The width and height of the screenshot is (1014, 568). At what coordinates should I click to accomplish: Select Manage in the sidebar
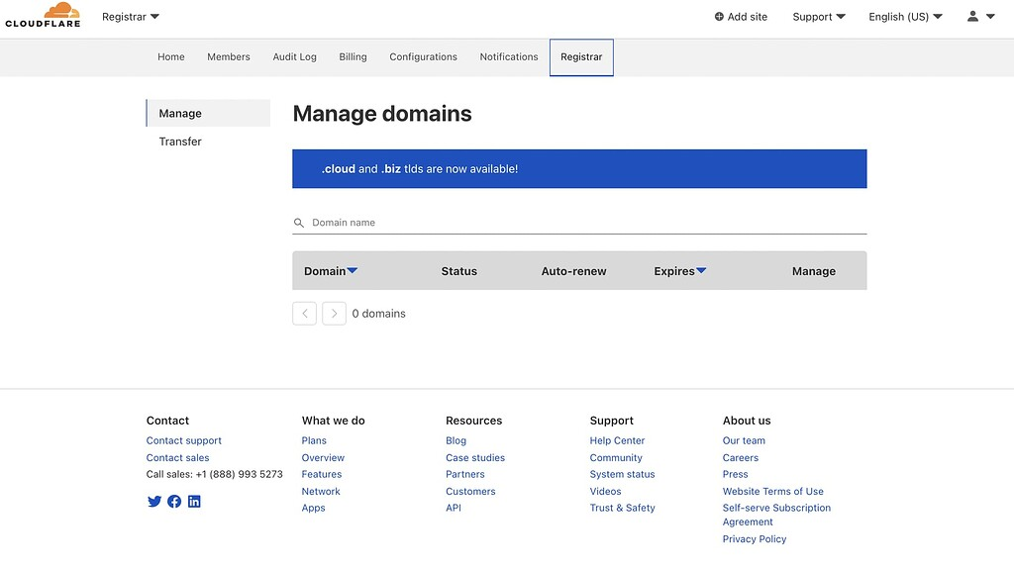tap(208, 113)
